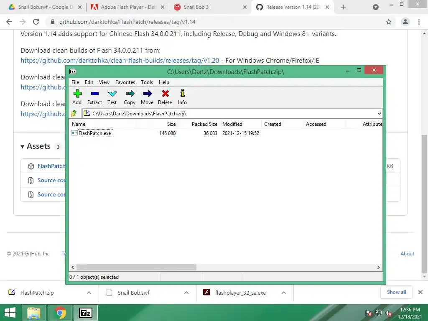Click the FlashPatch.exe file icon
The height and width of the screenshot is (321, 428).
[x=74, y=133]
